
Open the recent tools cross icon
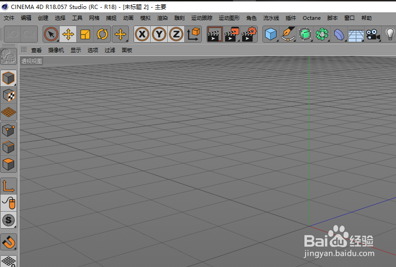point(120,34)
